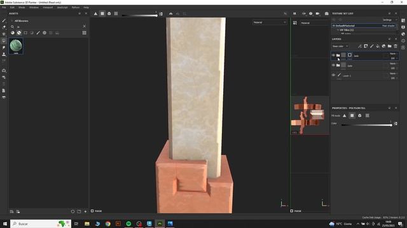Select the Smudge tool in left toolbar
The image size is (407, 228).
click(4, 47)
